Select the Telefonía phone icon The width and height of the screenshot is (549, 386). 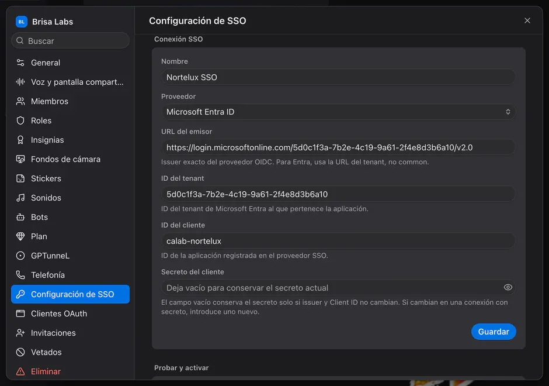coord(20,275)
